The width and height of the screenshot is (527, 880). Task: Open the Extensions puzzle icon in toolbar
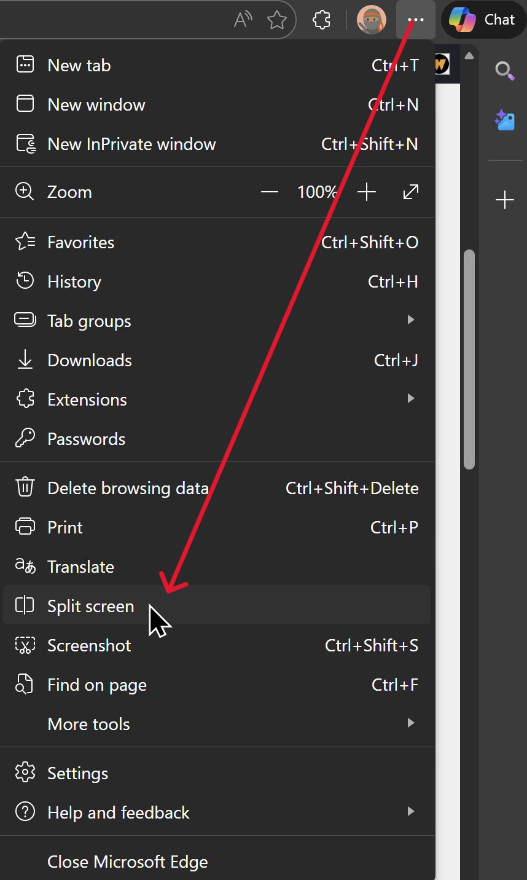click(x=322, y=20)
